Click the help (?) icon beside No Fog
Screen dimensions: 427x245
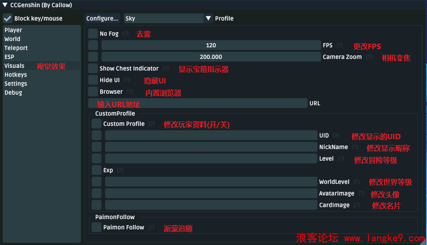126,34
